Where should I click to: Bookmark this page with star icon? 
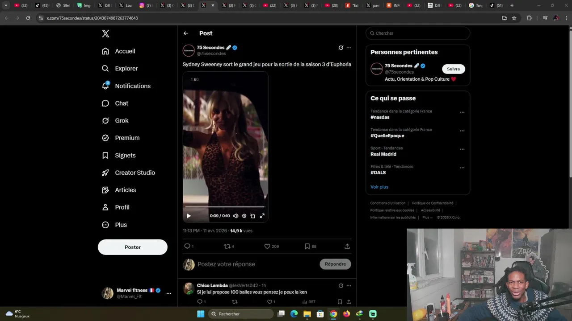(514, 18)
